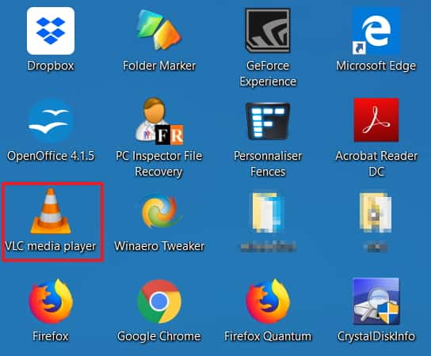Click the "VLC media player" label text

pyautogui.click(x=51, y=246)
